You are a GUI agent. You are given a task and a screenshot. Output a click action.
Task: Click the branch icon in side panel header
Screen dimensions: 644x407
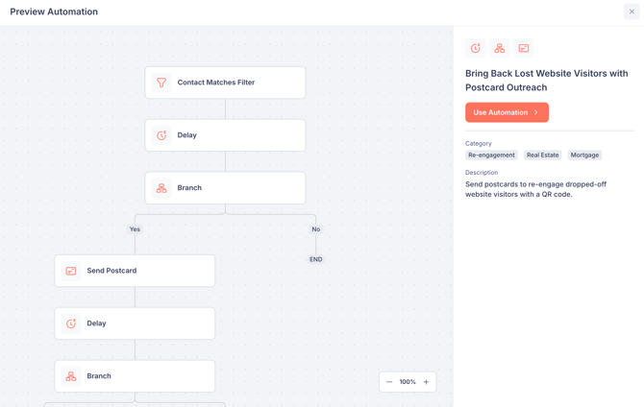tap(500, 48)
